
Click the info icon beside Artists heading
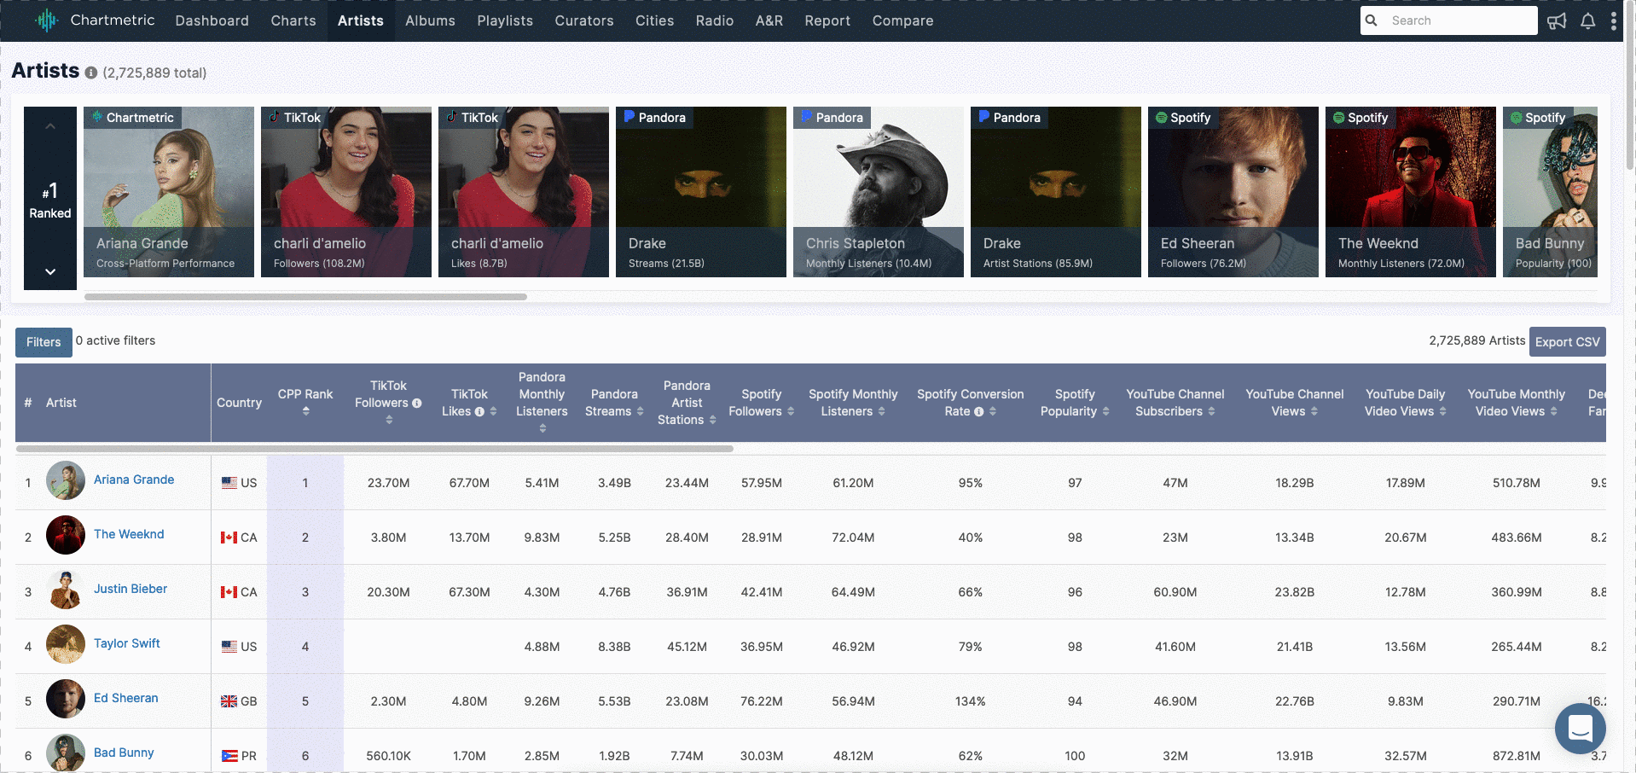pos(91,73)
